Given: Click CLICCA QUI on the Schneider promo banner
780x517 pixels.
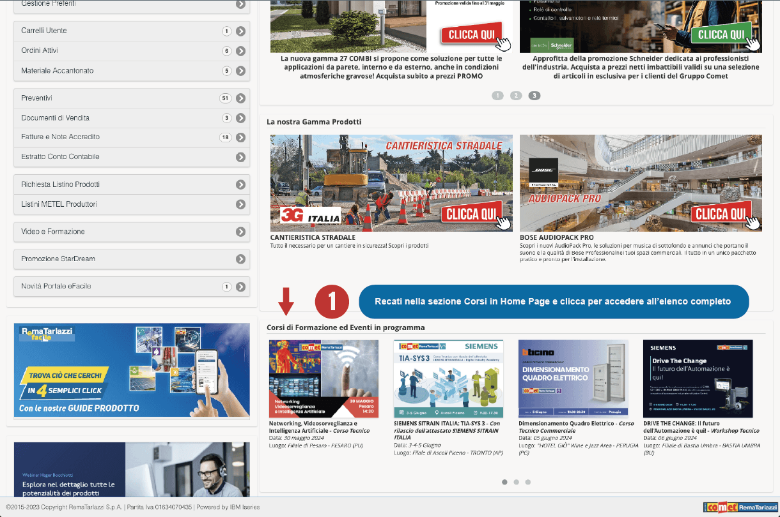Looking at the screenshot, I should pos(721,35).
